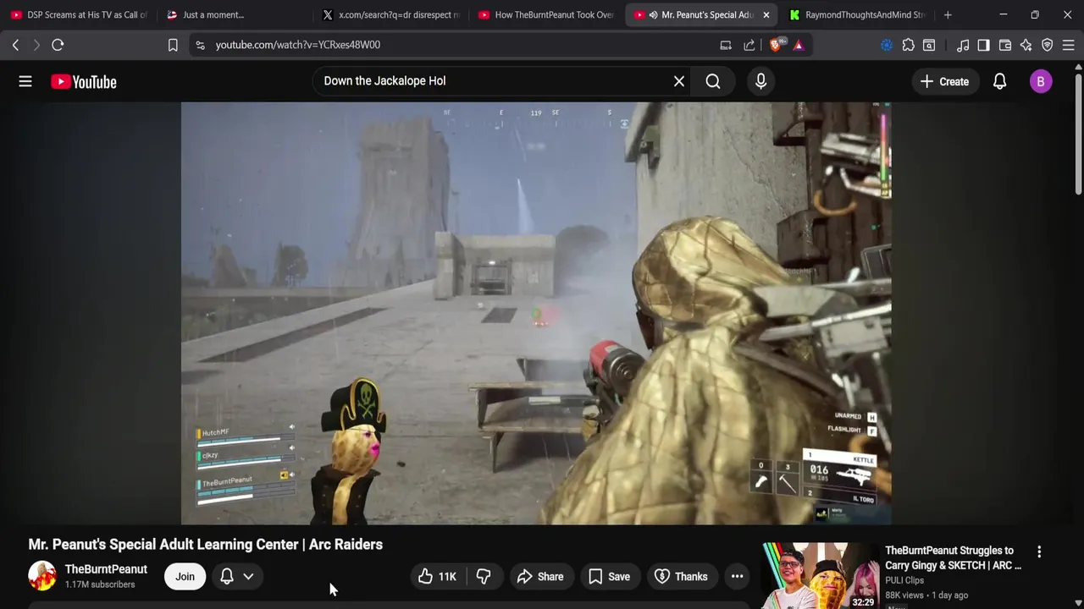
Task: Reload the current page
Action: pos(58,45)
